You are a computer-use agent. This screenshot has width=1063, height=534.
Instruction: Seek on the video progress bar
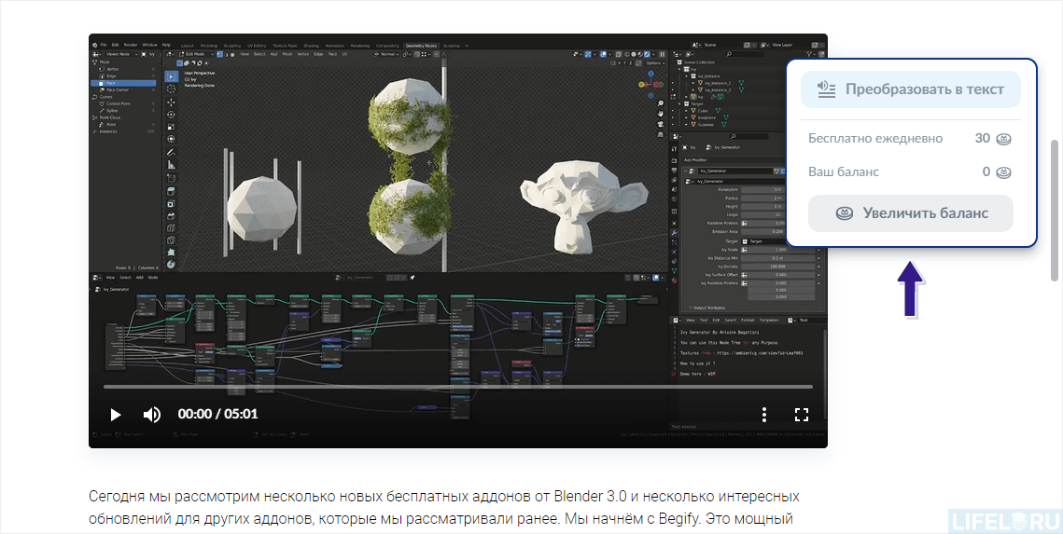(457, 387)
